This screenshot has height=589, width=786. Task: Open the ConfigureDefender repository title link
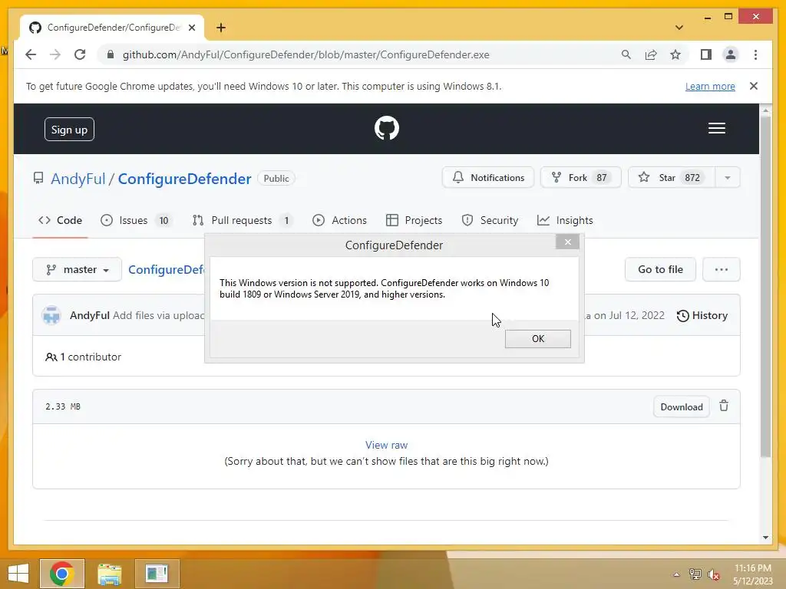point(184,179)
